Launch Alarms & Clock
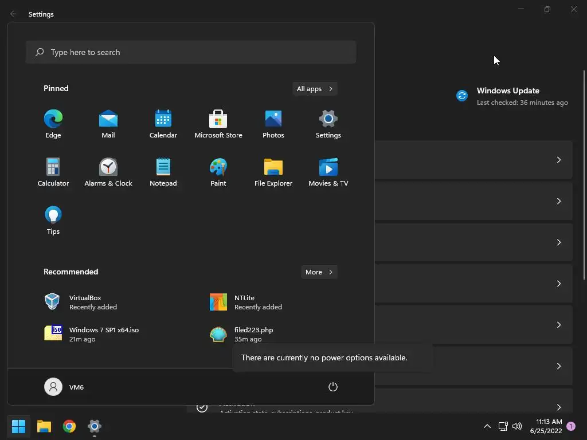 tap(108, 172)
